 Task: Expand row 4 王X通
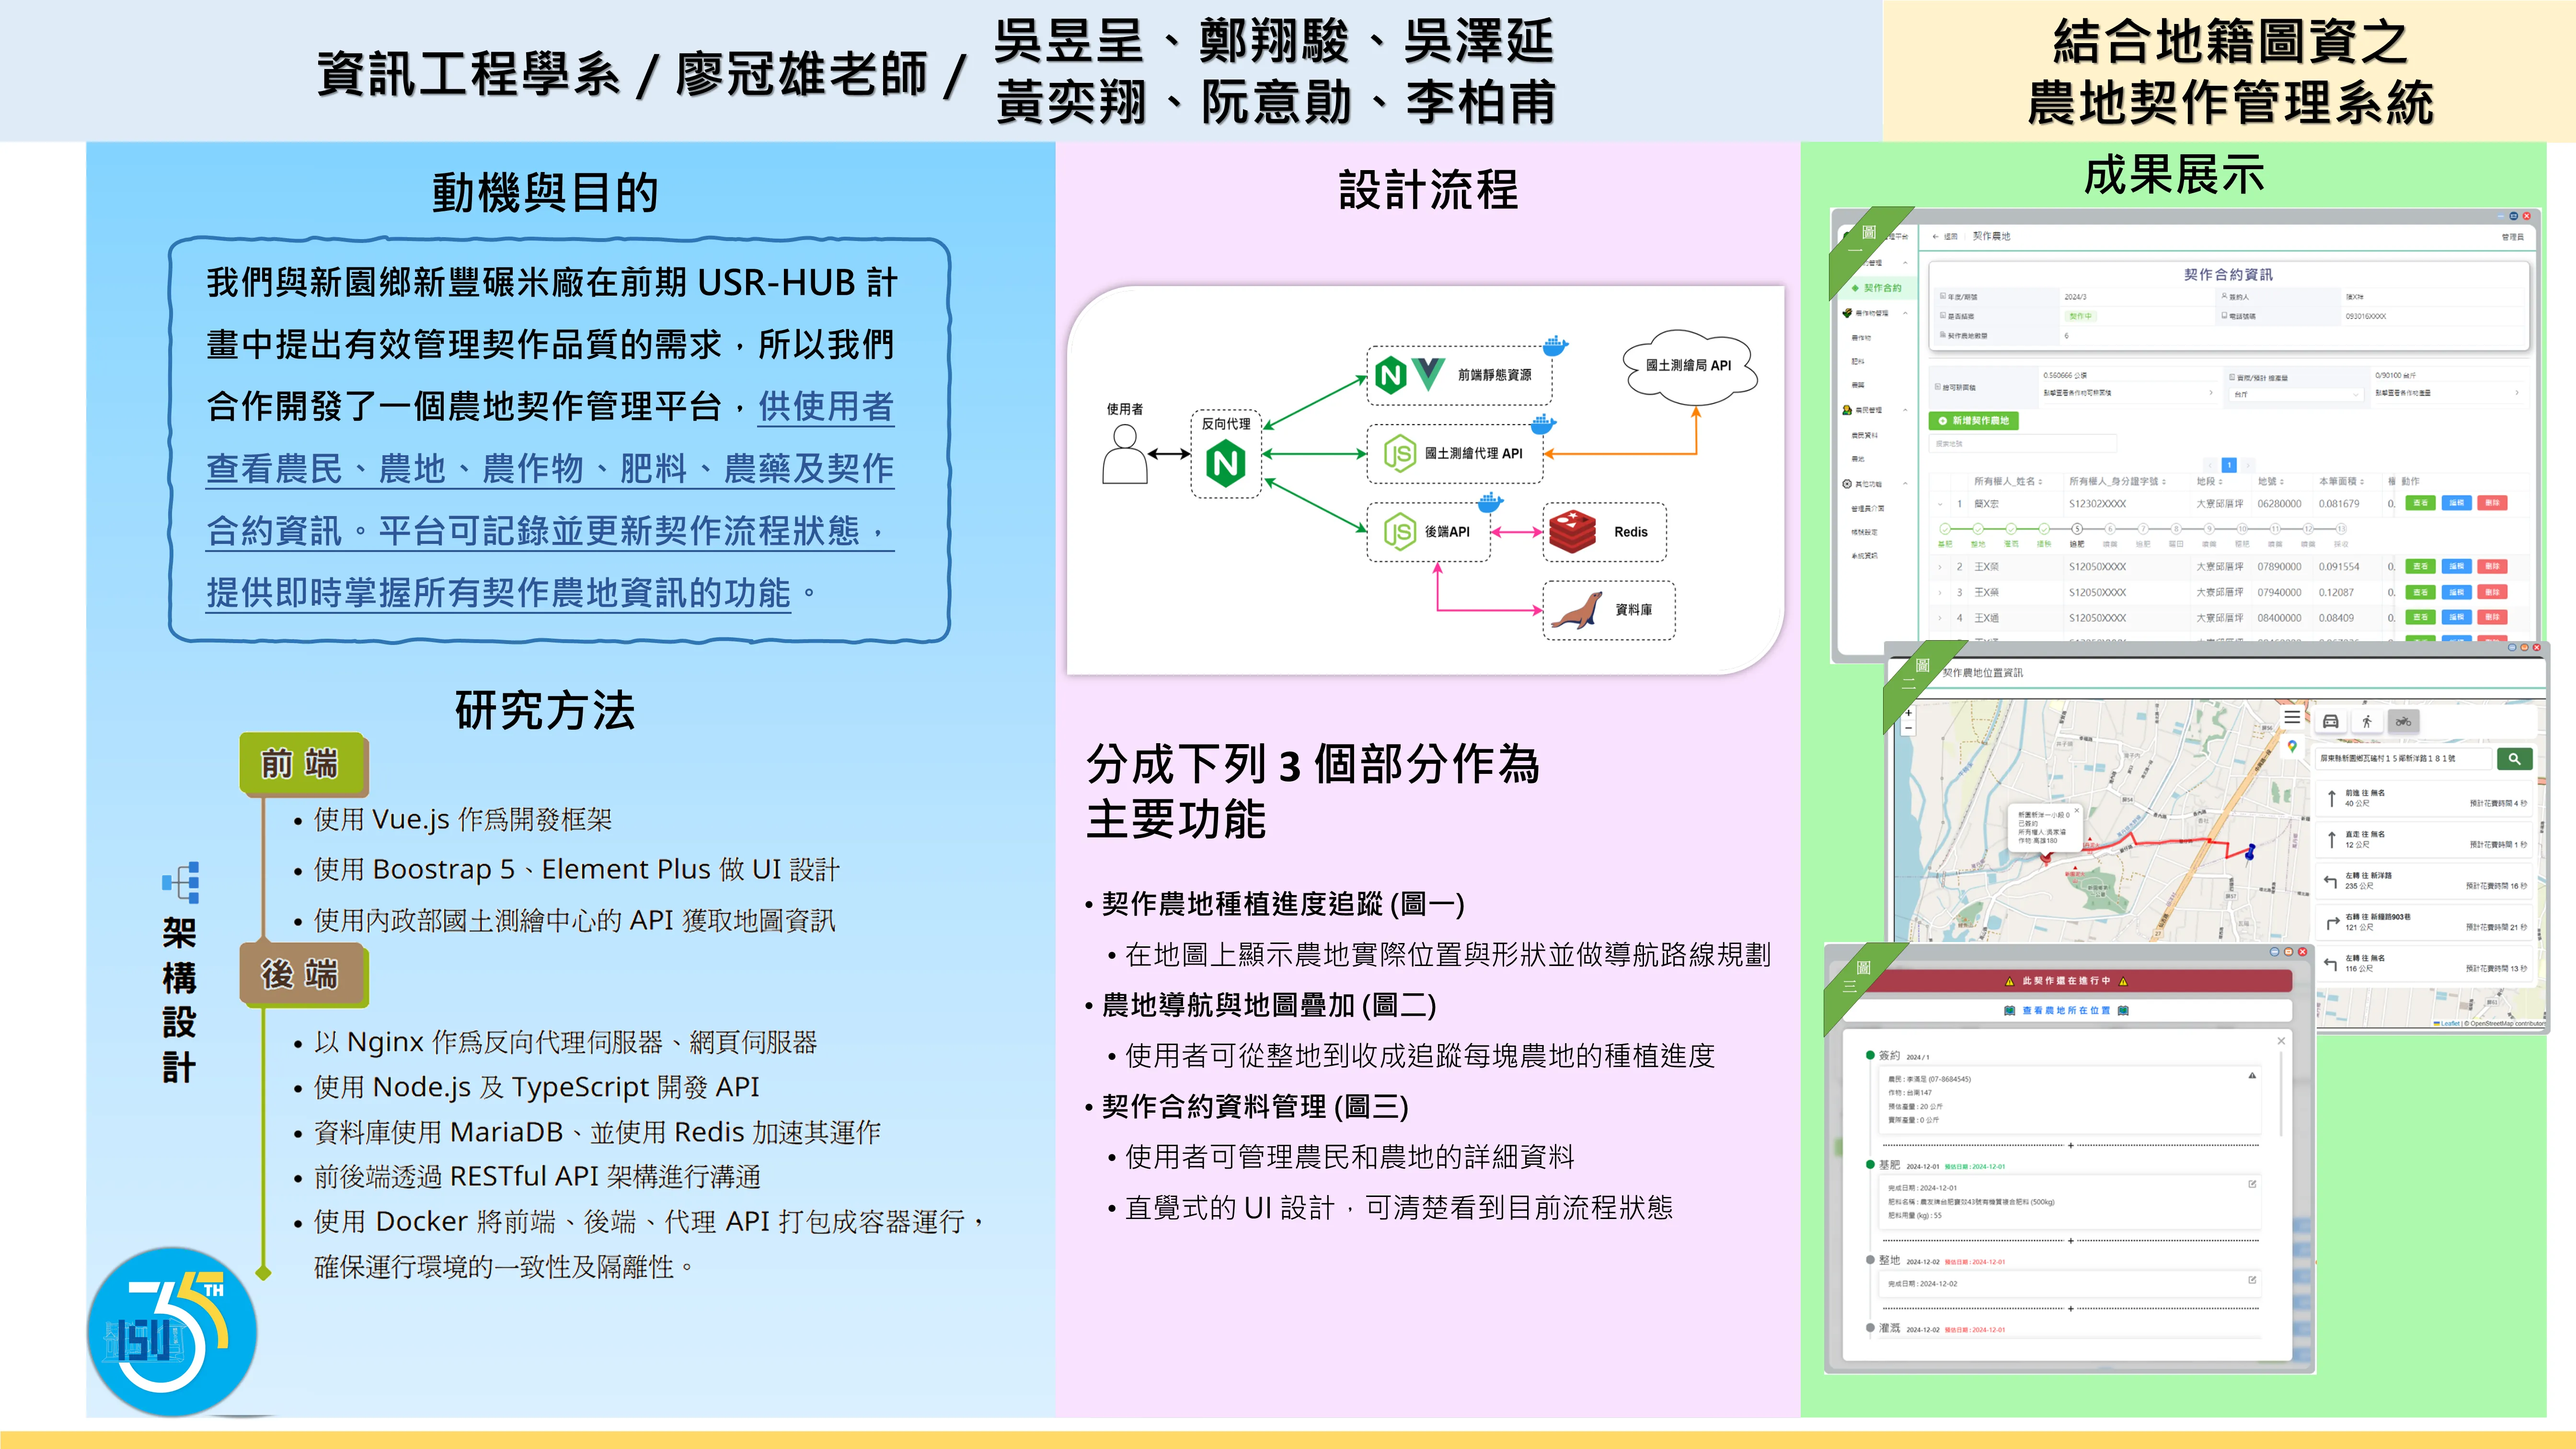coord(1941,618)
